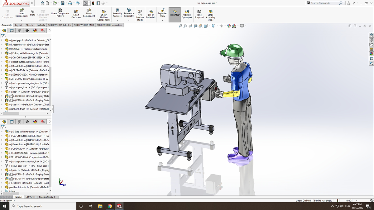Image resolution: width=374 pixels, height=210 pixels.
Task: Click the Search Commands input field
Action: [x=324, y=3]
